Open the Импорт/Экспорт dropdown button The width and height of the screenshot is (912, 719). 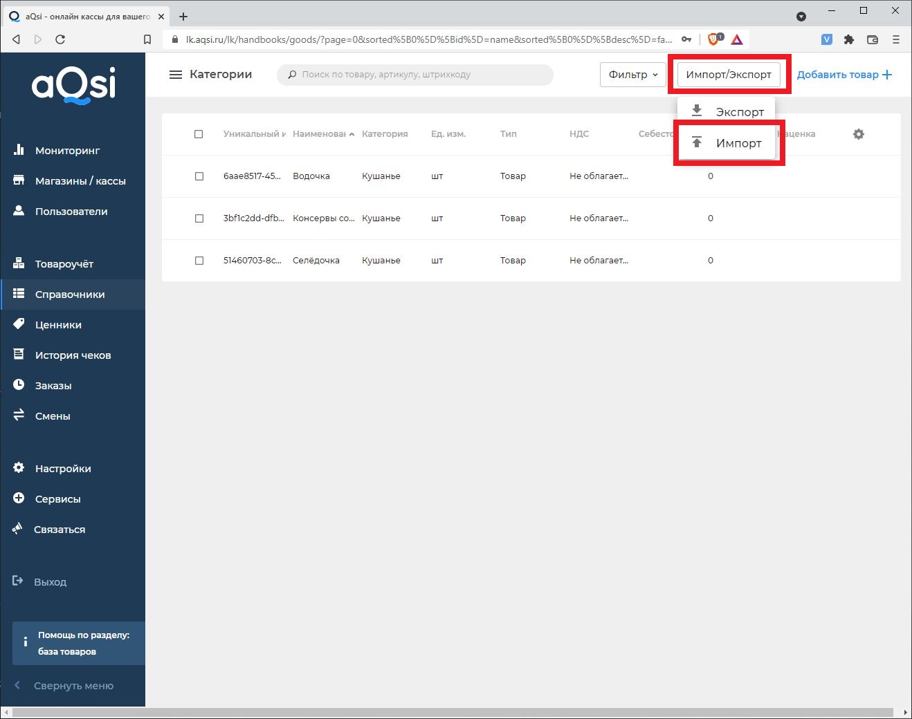[x=729, y=75]
